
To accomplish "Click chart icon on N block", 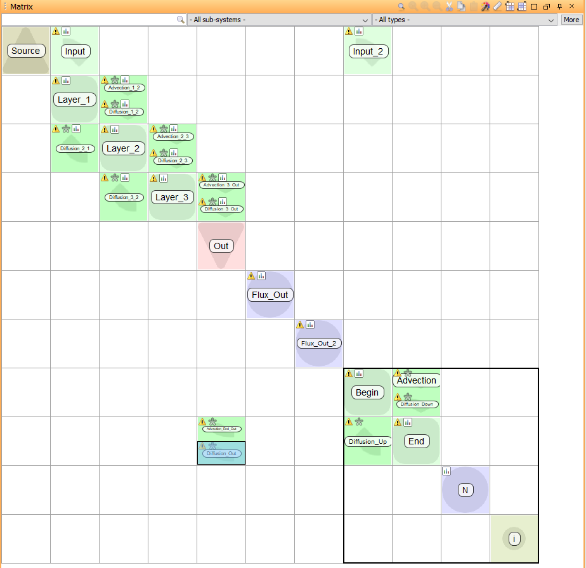I will (x=446, y=471).
